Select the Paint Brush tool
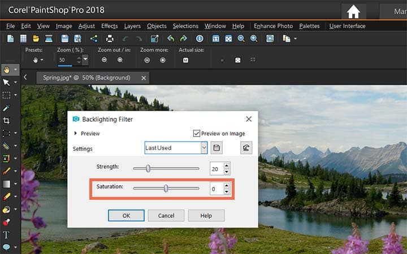 [x=6, y=171]
